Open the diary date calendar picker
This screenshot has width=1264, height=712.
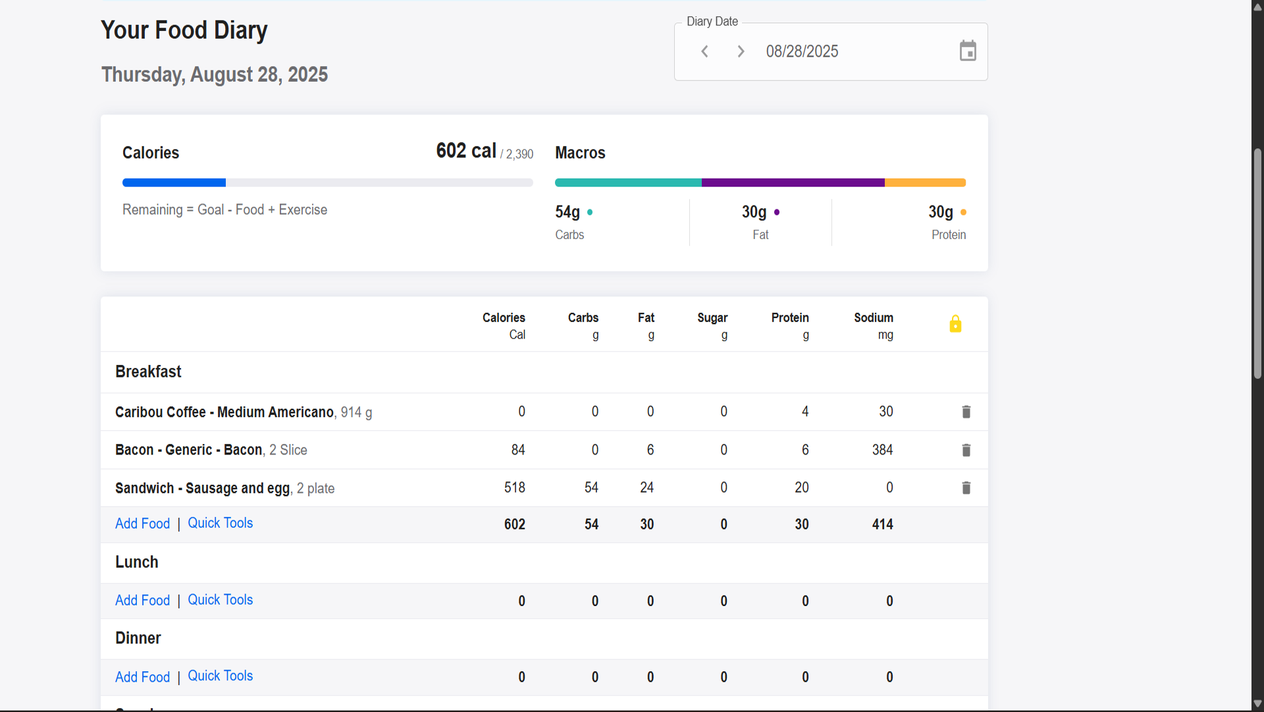point(967,51)
